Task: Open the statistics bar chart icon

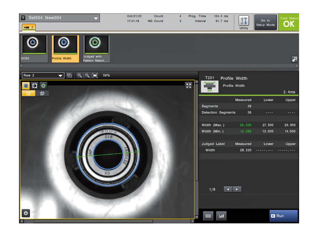Action: 221,216
